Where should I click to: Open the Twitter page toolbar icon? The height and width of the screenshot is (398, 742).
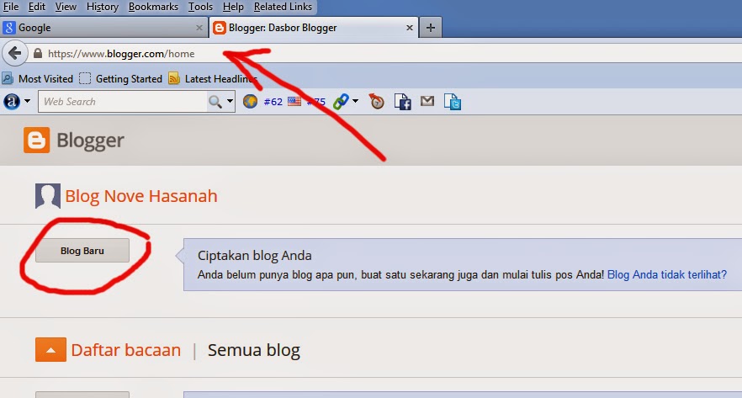(453, 102)
